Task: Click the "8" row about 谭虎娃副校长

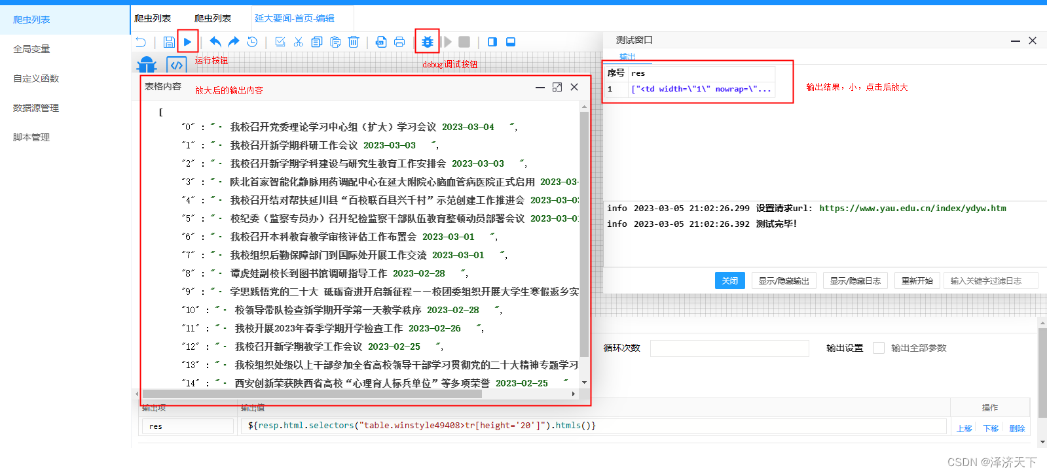Action: [x=325, y=274]
